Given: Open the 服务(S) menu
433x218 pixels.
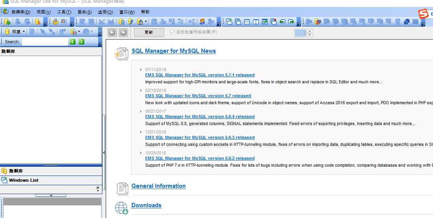Looking at the screenshot, I should (x=85, y=12).
